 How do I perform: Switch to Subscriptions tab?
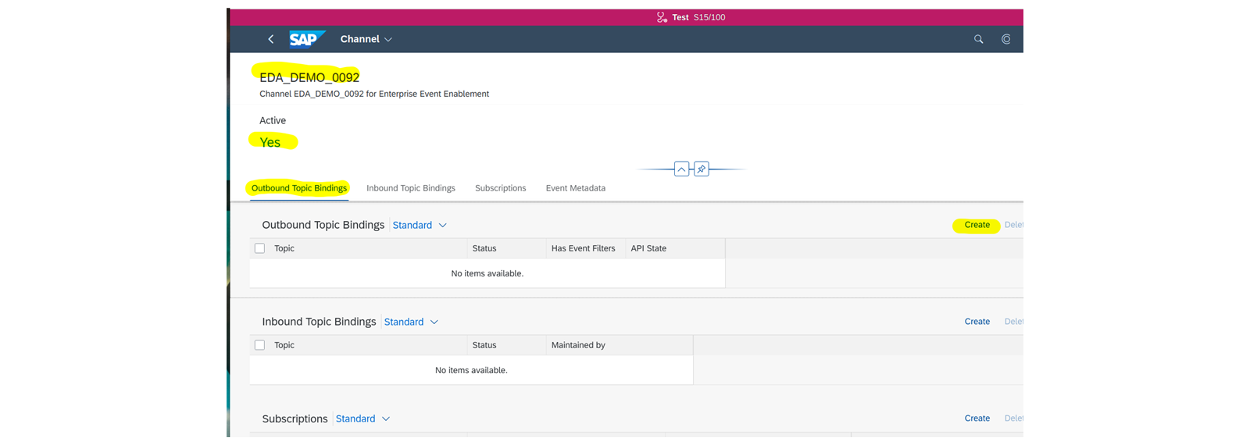[501, 188]
